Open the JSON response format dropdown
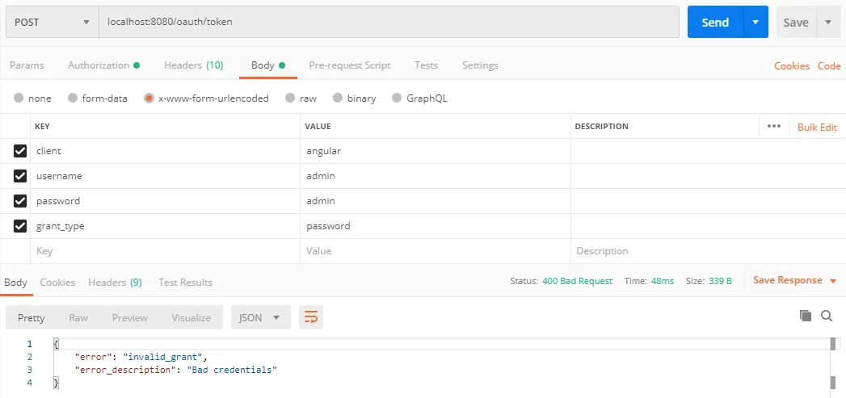 [260, 318]
